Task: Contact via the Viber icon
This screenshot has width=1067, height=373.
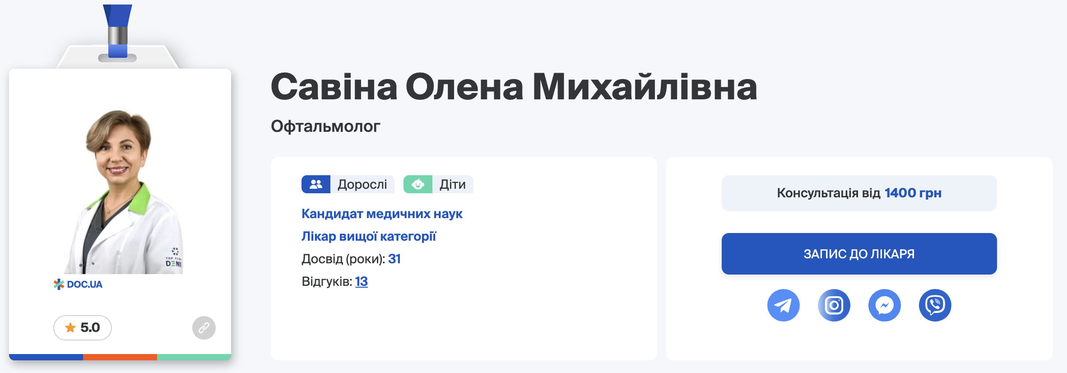Action: pyautogui.click(x=935, y=305)
